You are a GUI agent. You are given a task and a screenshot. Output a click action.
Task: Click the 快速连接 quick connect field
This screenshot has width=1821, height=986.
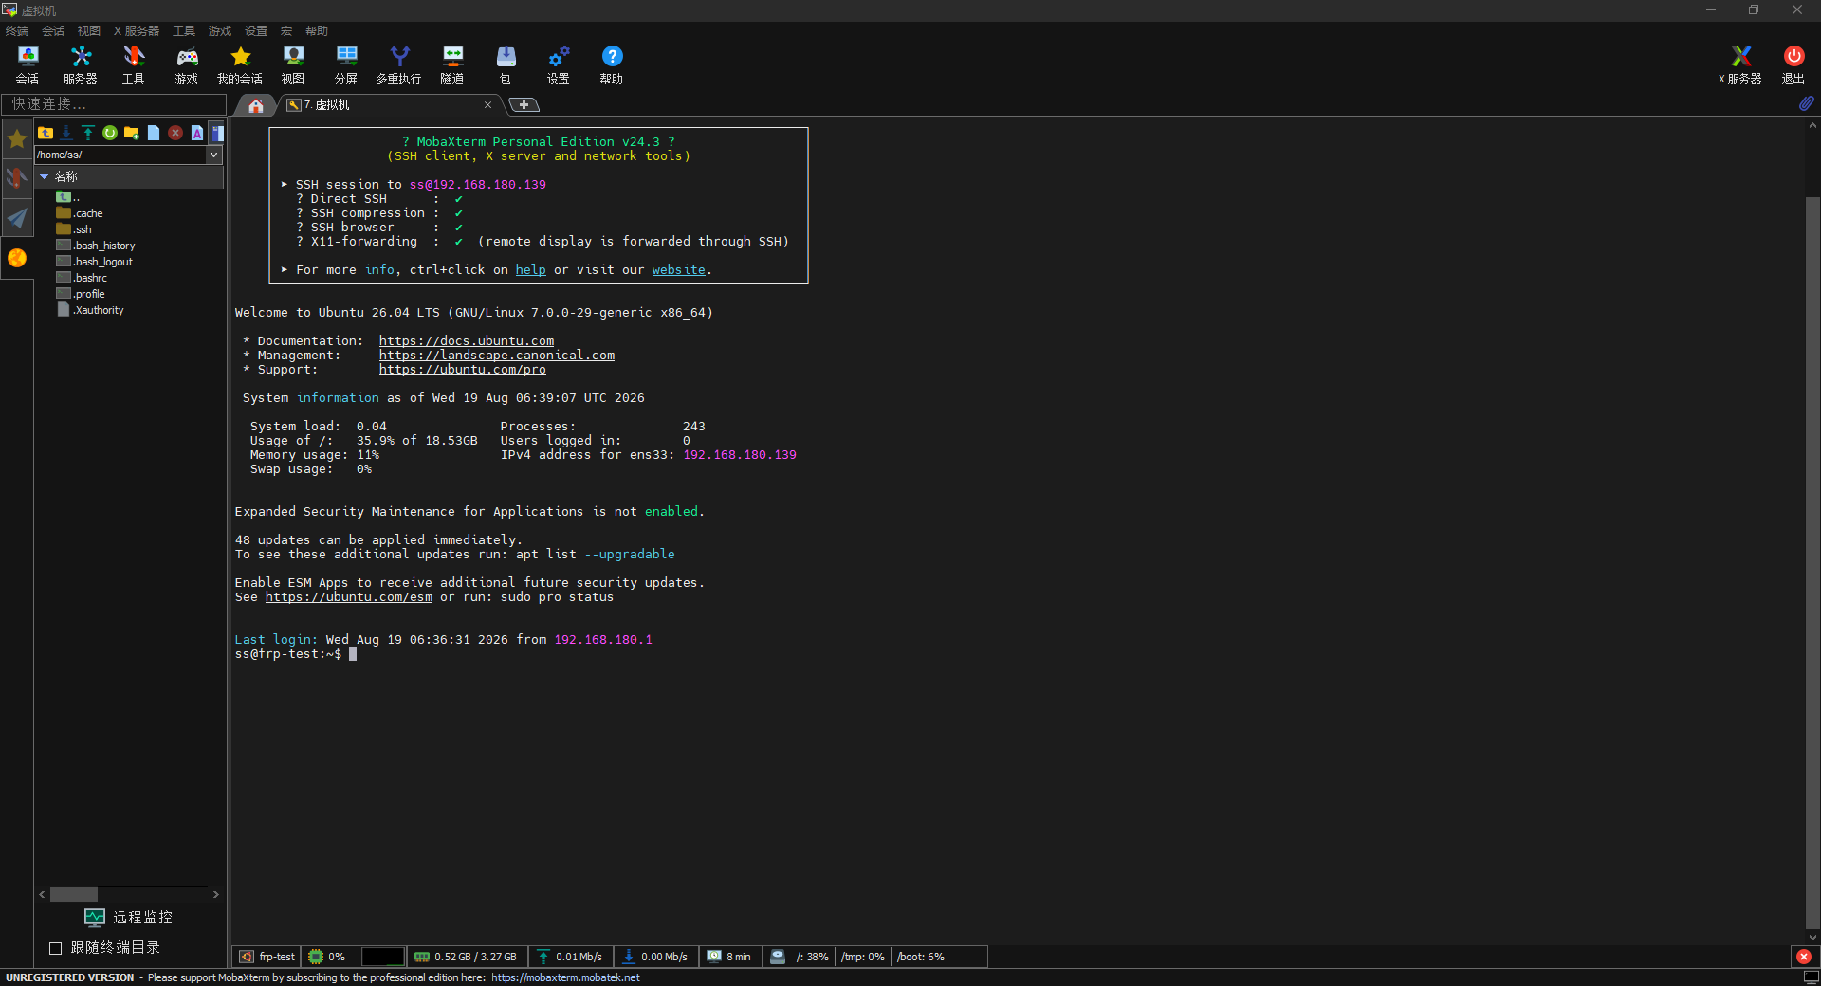tap(114, 104)
